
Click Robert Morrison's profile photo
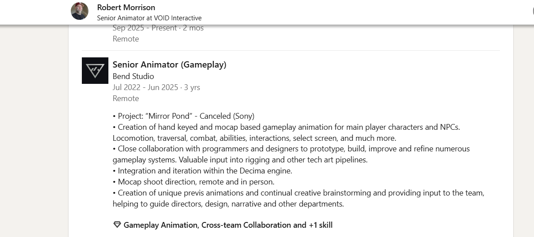tap(80, 11)
